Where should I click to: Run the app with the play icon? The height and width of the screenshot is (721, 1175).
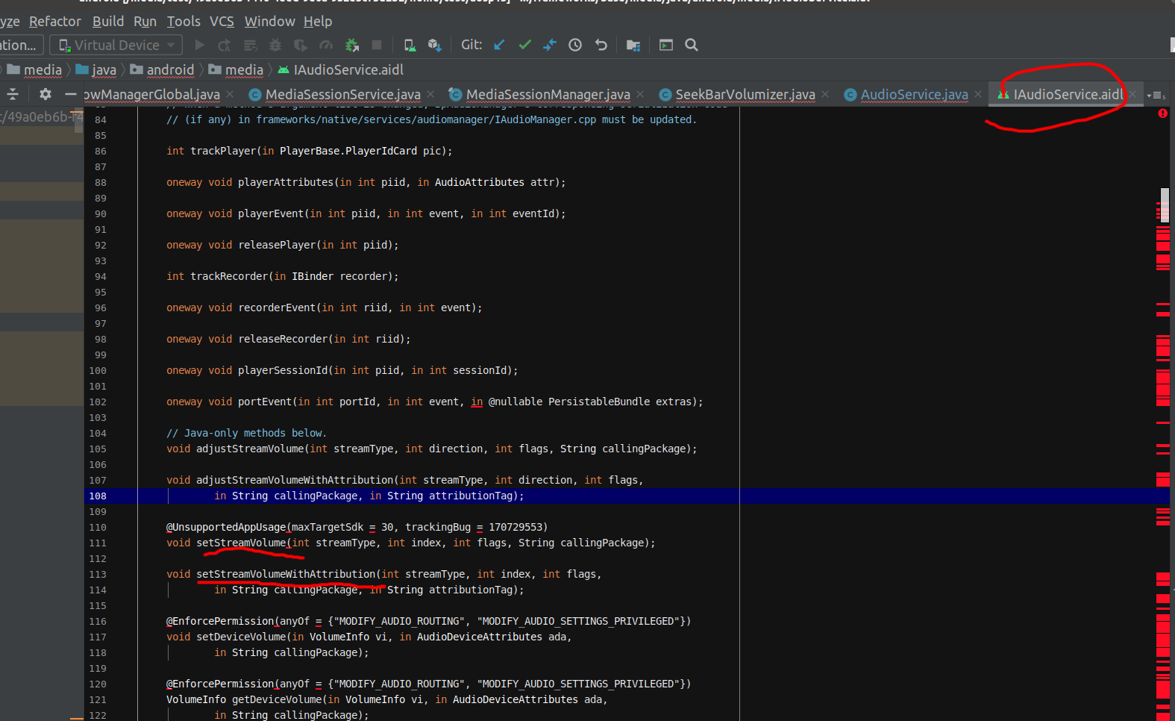coord(199,45)
